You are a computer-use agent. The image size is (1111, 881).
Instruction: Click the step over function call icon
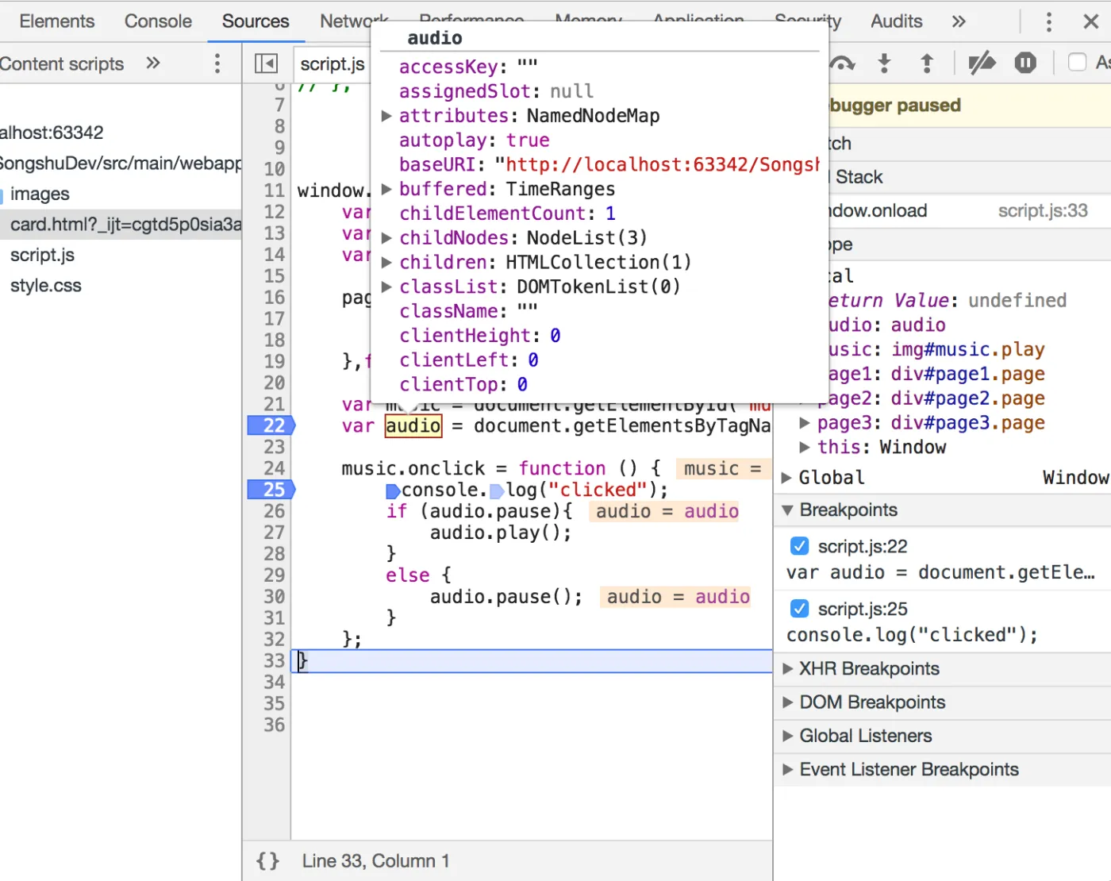coord(842,63)
